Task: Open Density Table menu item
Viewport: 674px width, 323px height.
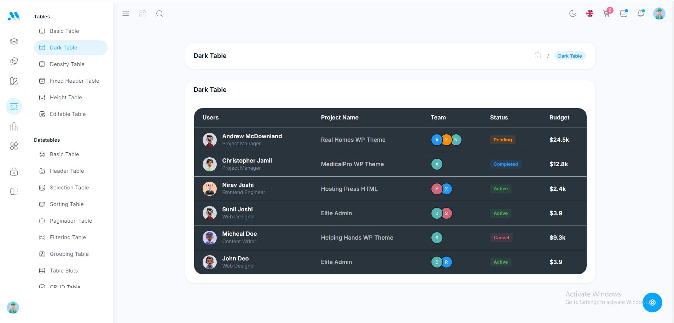Action: (71, 64)
